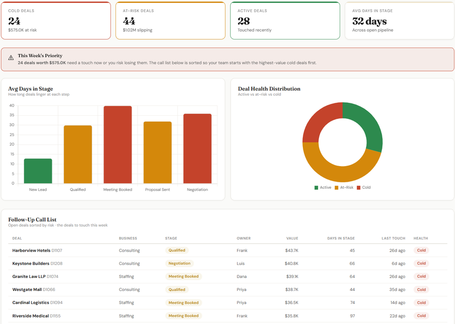Click the $35.8K value cell
This screenshot has height=324, width=455.
coord(291,316)
